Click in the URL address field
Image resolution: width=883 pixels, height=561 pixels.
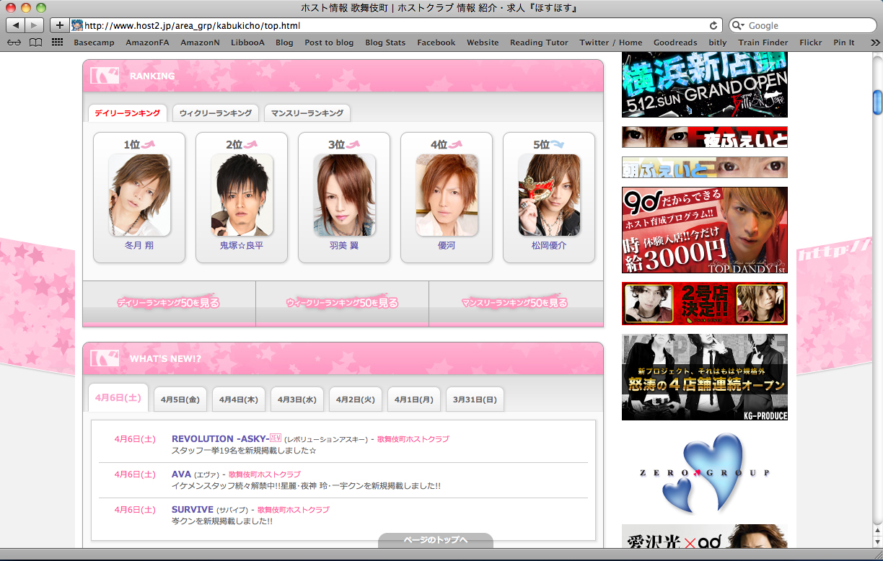[390, 25]
